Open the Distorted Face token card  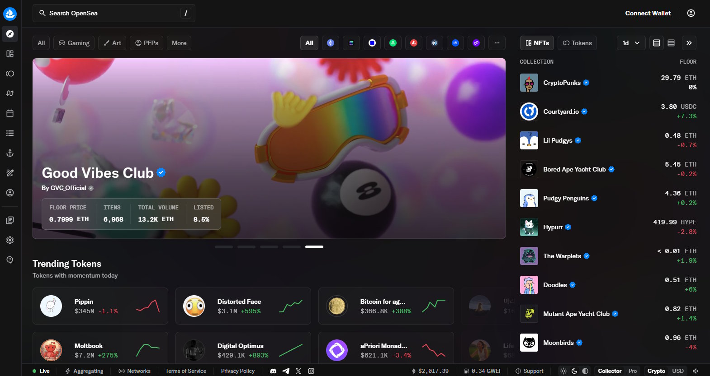pyautogui.click(x=243, y=306)
